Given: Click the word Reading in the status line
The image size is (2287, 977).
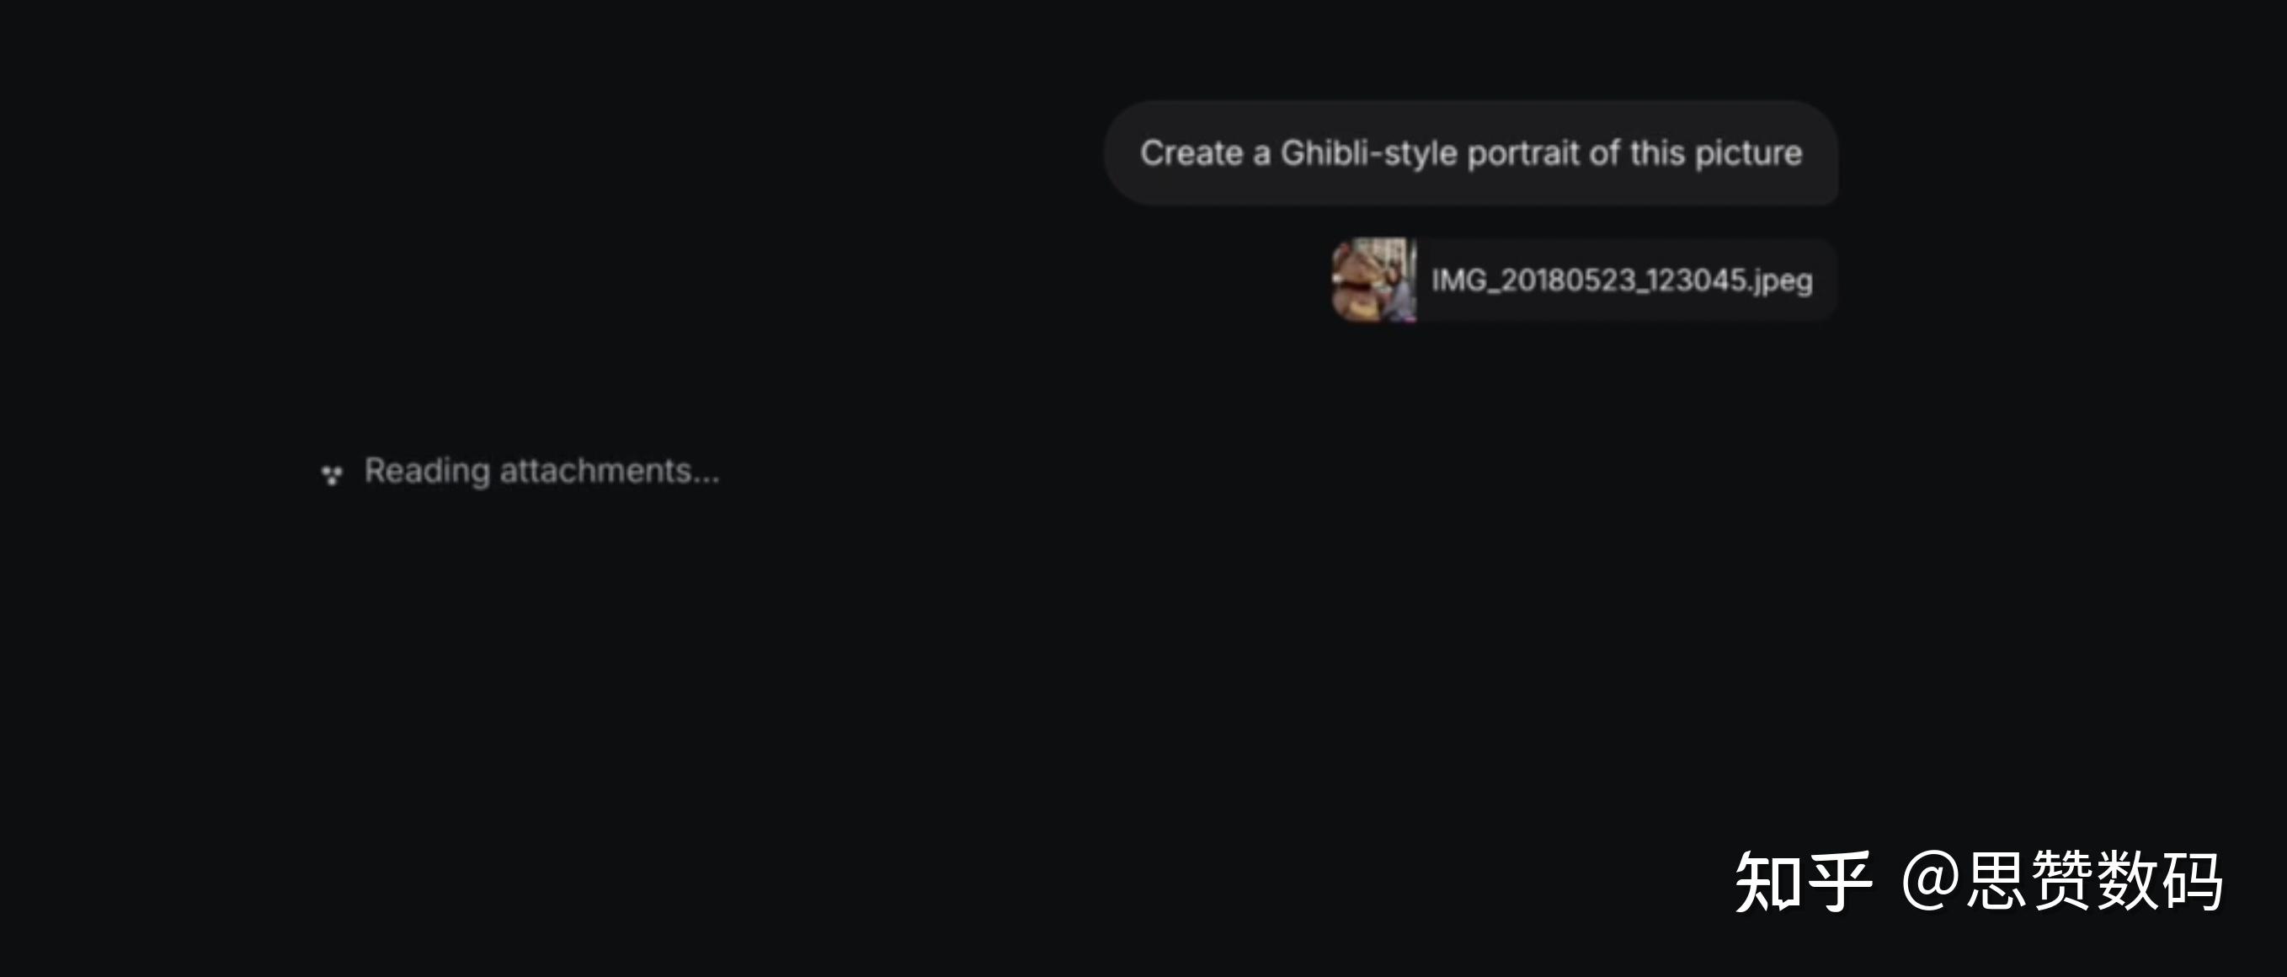Looking at the screenshot, I should pyautogui.click(x=427, y=471).
